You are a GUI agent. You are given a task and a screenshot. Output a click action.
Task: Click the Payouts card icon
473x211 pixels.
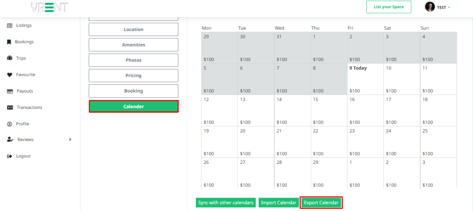pos(9,91)
